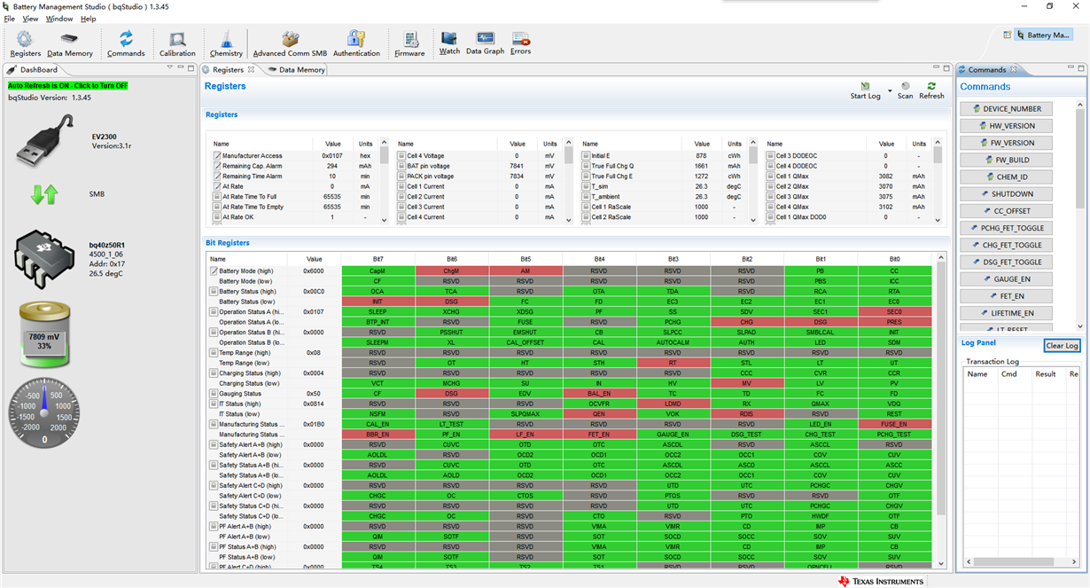This screenshot has height=588, width=1090.
Task: Open the Data Graph tool
Action: click(x=485, y=43)
